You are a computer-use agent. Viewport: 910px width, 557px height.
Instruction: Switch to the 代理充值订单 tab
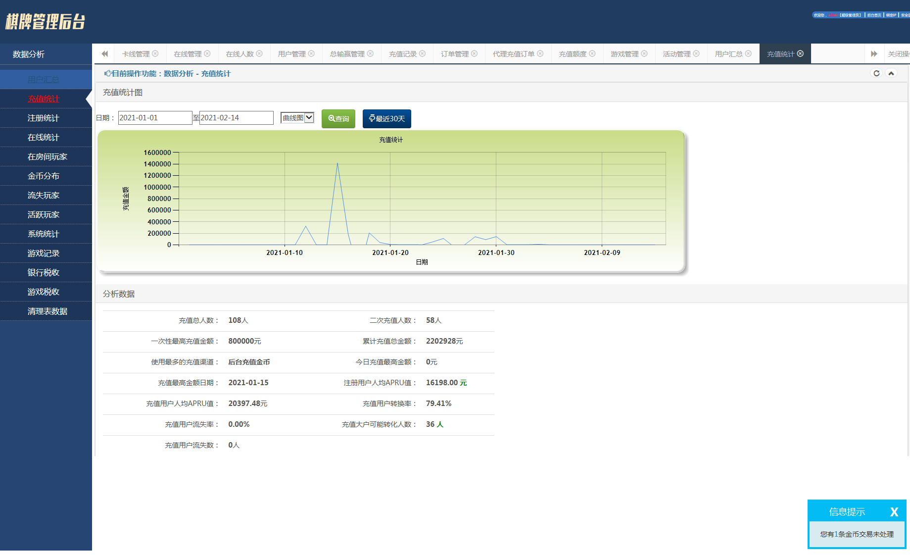pyautogui.click(x=513, y=54)
